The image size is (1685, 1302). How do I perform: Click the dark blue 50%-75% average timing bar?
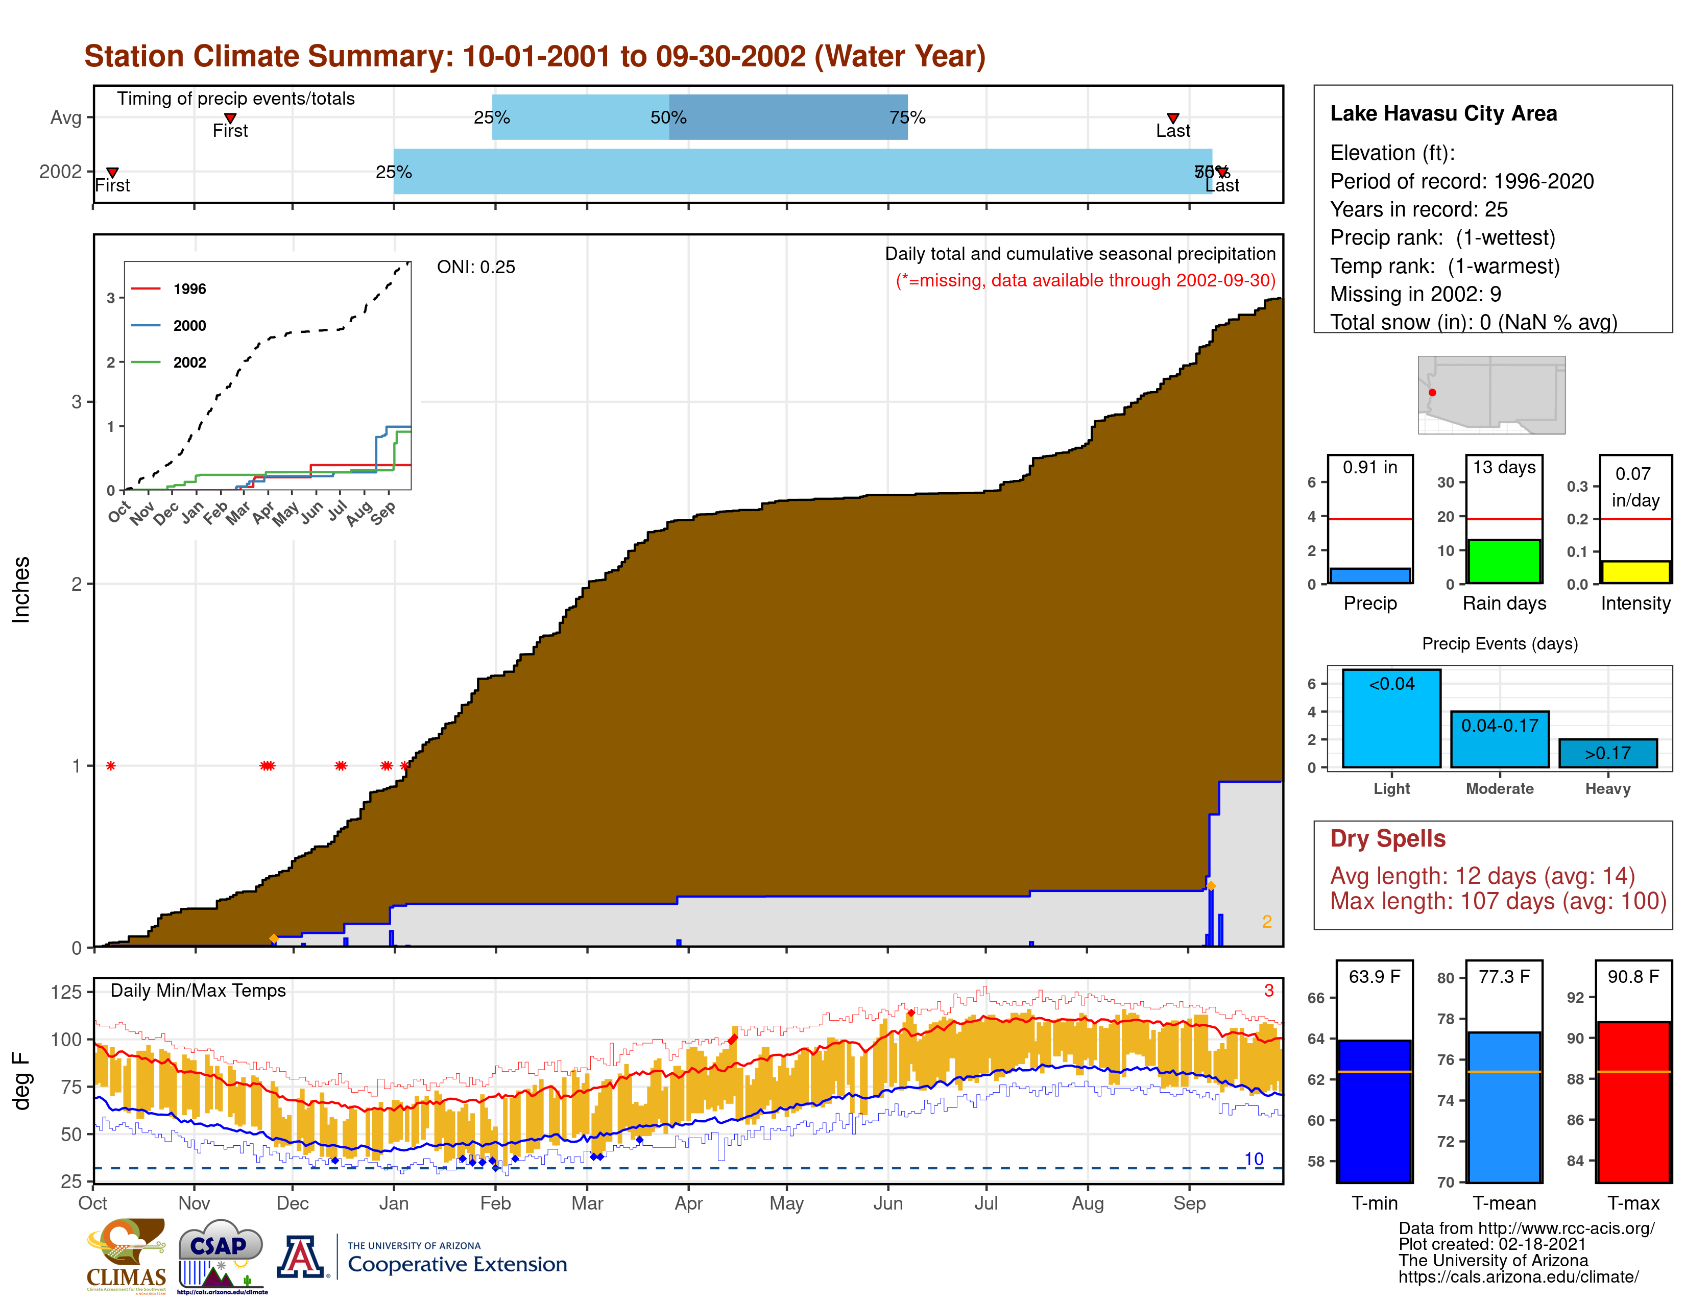click(x=788, y=117)
